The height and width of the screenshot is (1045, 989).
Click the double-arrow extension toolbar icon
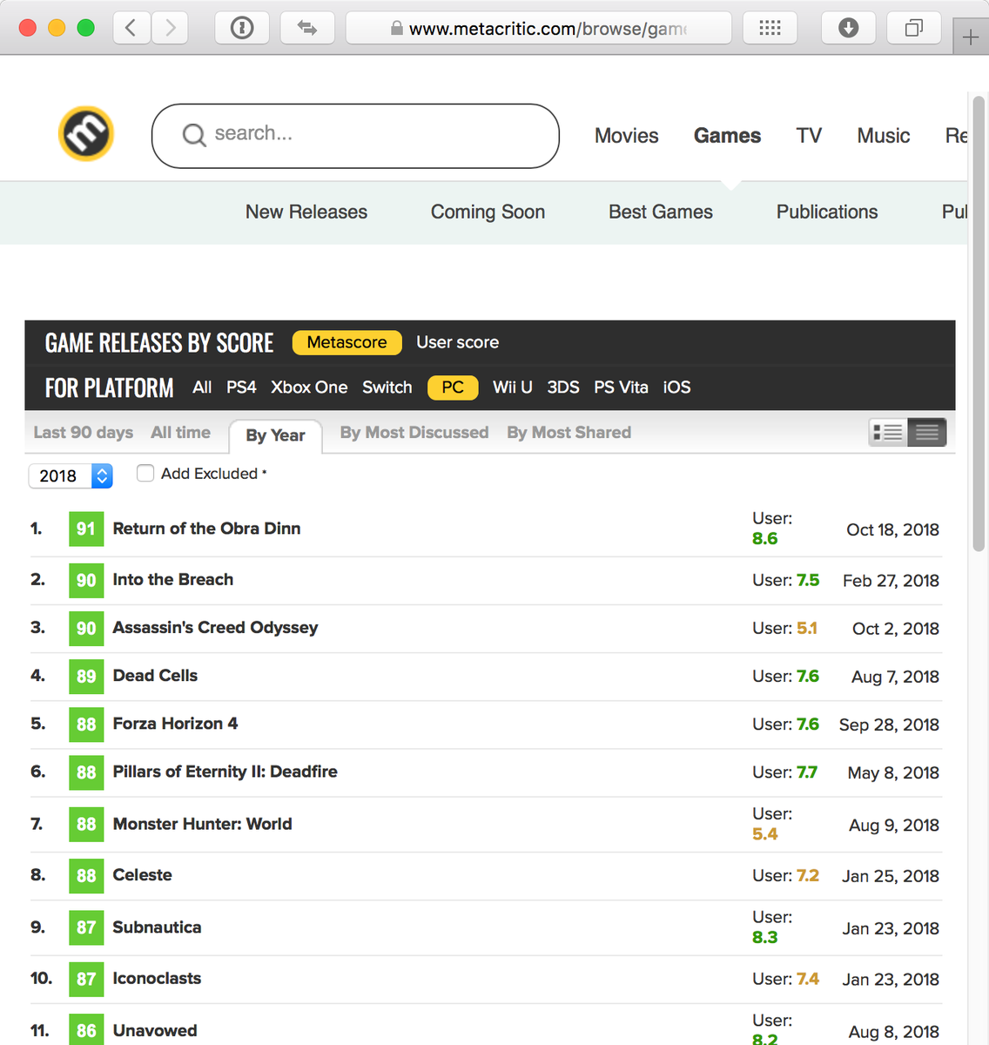[x=307, y=28]
